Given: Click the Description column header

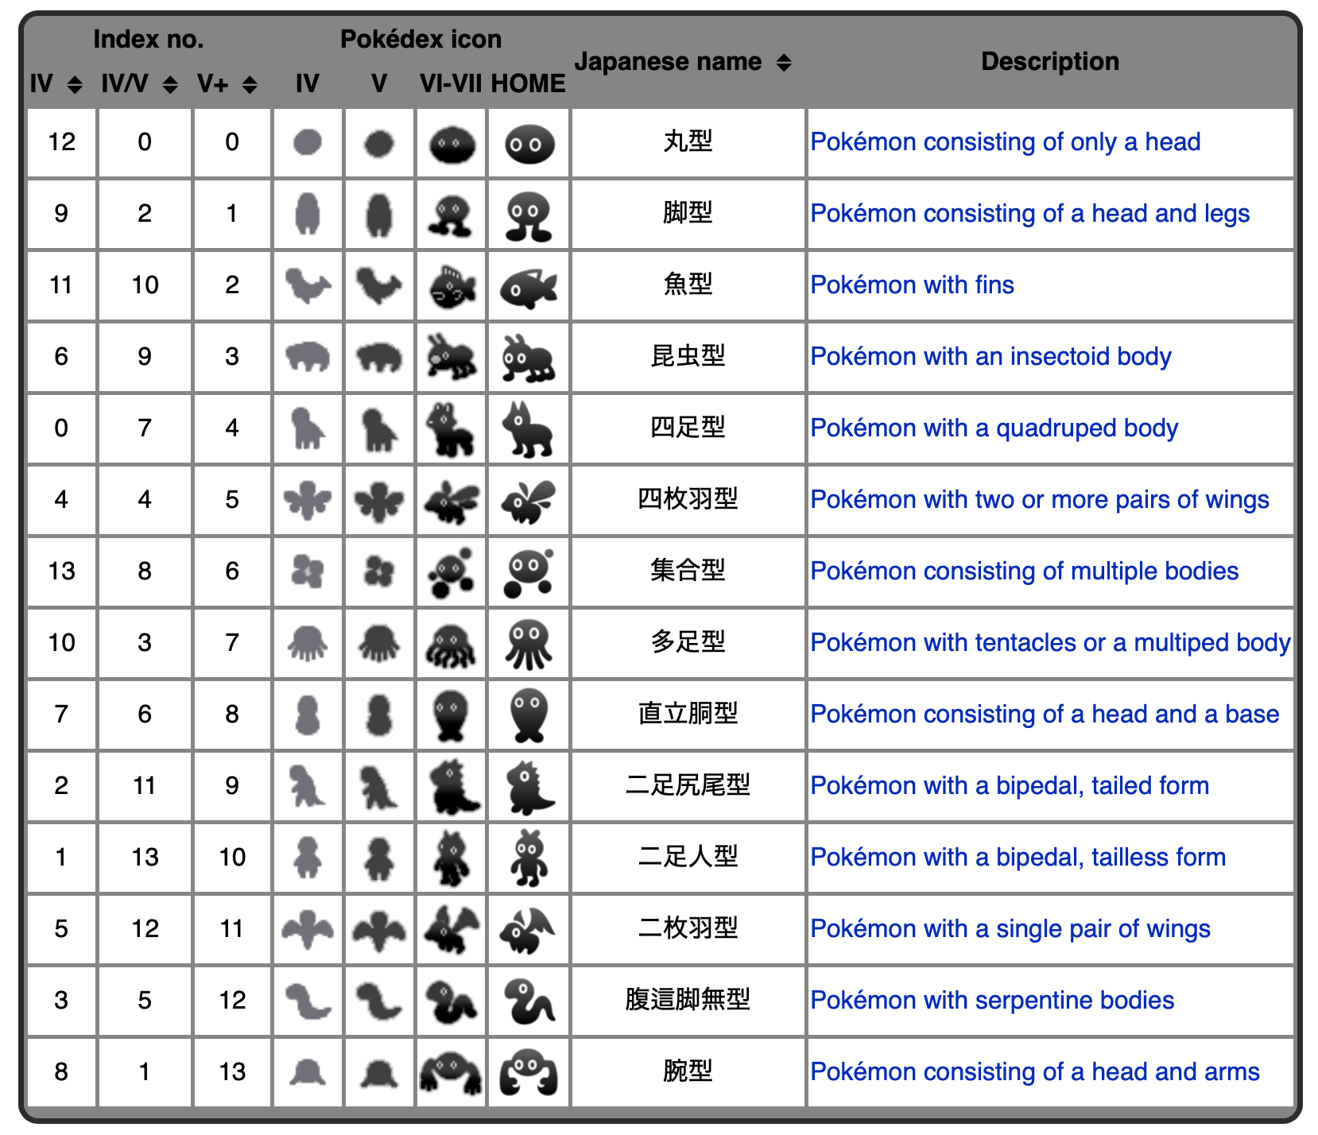Looking at the screenshot, I should pyautogui.click(x=1049, y=61).
